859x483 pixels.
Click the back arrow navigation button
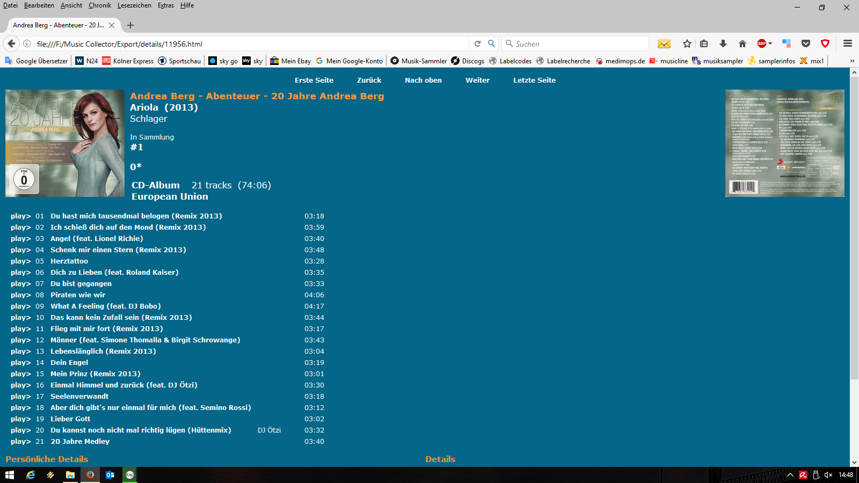click(x=11, y=44)
